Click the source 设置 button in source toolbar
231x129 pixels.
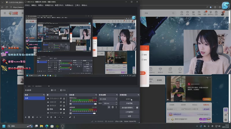point(54,90)
